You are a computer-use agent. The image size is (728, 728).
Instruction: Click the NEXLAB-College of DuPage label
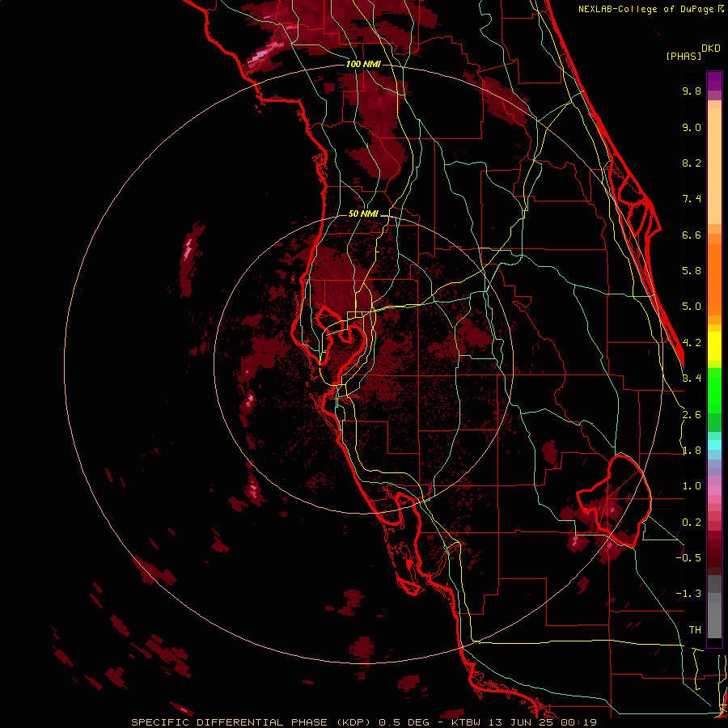click(647, 9)
